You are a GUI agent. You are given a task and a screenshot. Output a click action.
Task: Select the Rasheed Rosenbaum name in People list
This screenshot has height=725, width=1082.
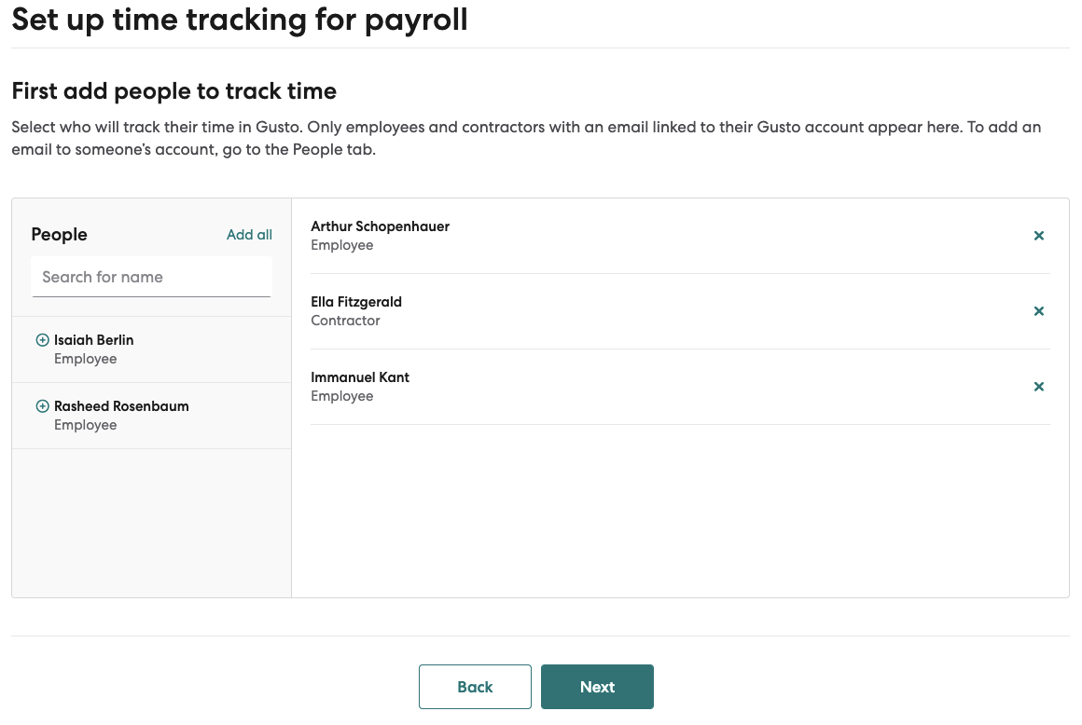pyautogui.click(x=121, y=406)
